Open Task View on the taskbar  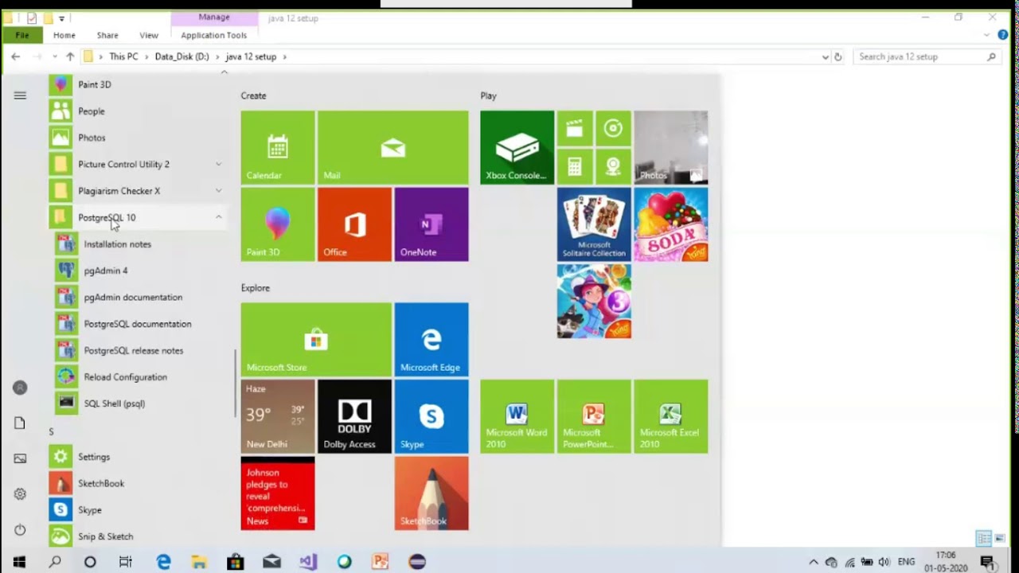point(125,562)
